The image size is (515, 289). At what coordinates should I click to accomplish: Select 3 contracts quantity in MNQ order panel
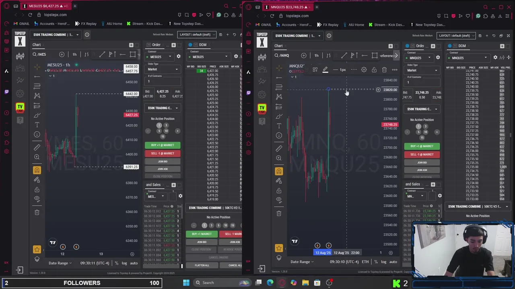click(425, 126)
